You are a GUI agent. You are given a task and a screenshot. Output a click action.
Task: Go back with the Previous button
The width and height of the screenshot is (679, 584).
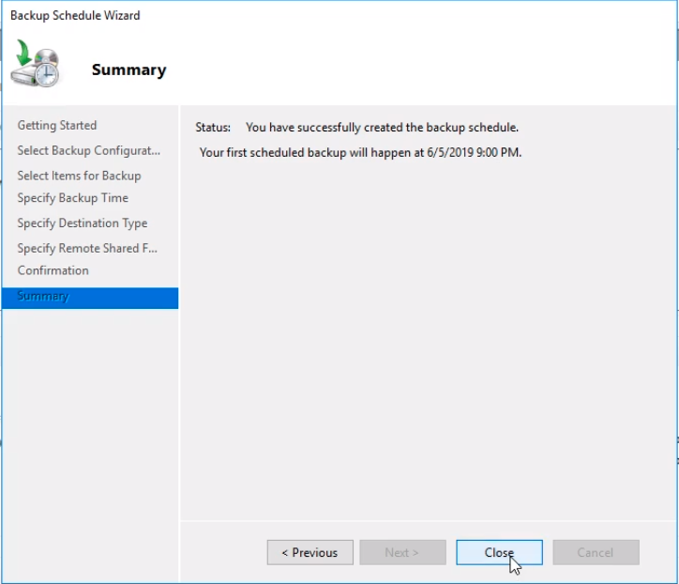[x=310, y=552]
